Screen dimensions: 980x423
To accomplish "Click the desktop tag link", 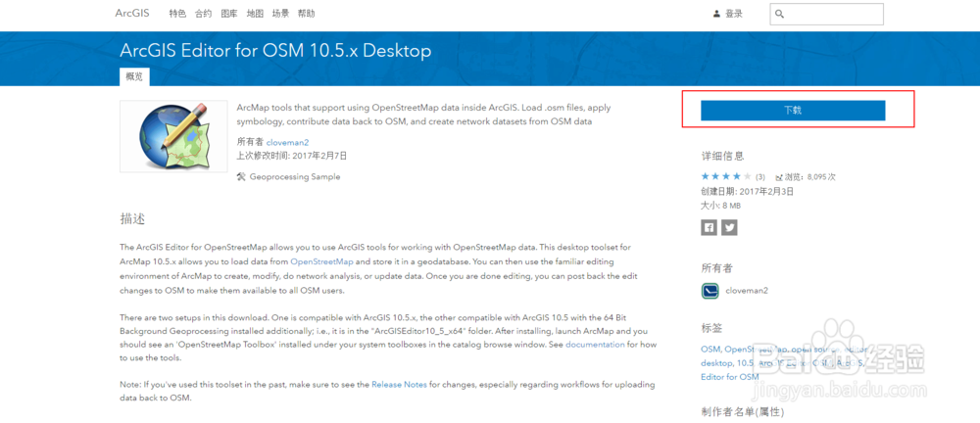I will click(x=716, y=363).
